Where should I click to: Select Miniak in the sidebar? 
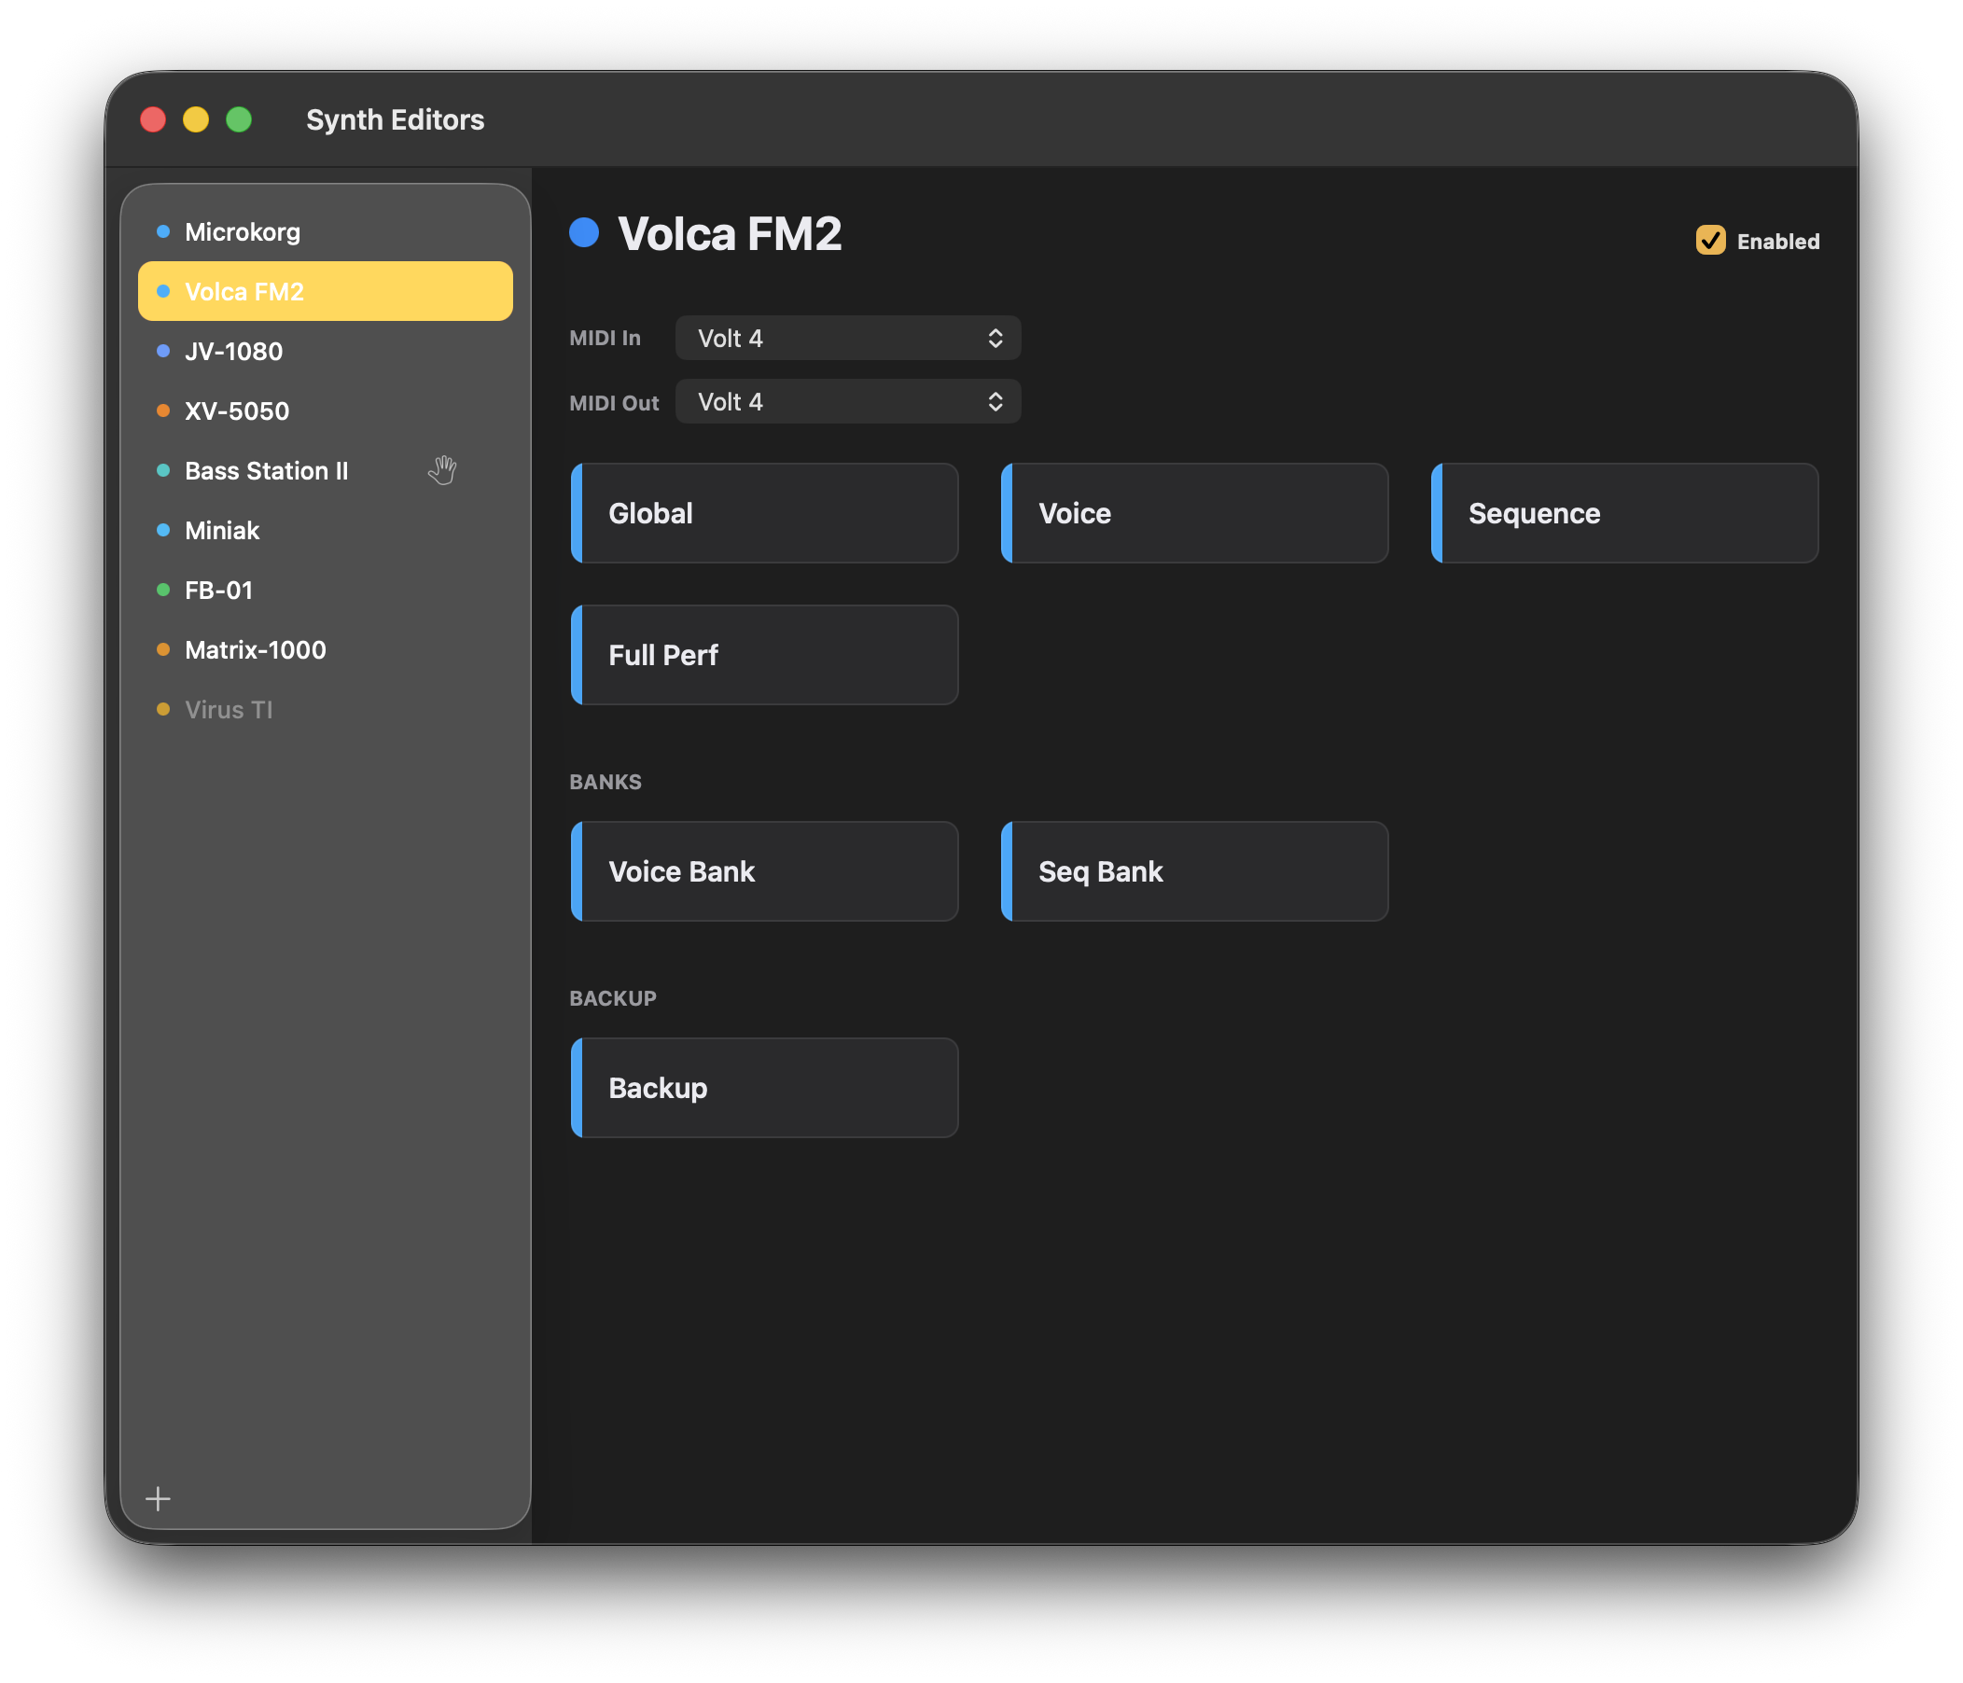[325, 531]
